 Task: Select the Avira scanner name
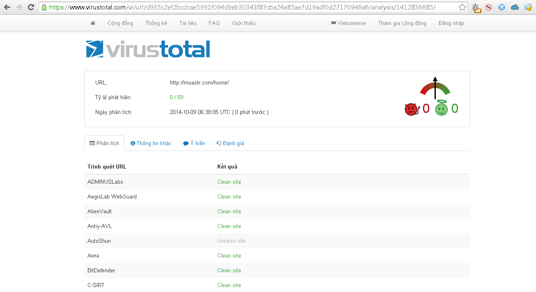pos(93,255)
